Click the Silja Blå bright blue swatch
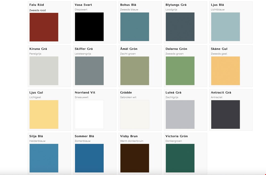This screenshot has height=175, width=266. pyautogui.click(x=44, y=158)
